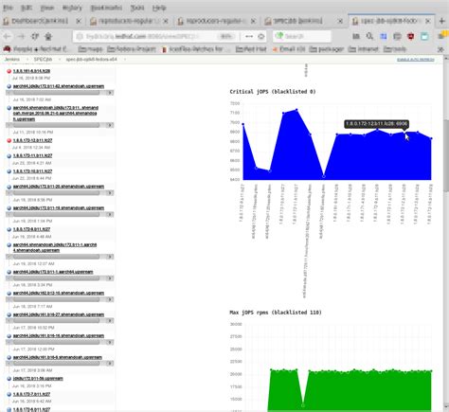The width and height of the screenshot is (449, 412).
Task: Open the aarch64.jdk8u162.b12 shenandoah upstream build
Action: tap(59, 293)
